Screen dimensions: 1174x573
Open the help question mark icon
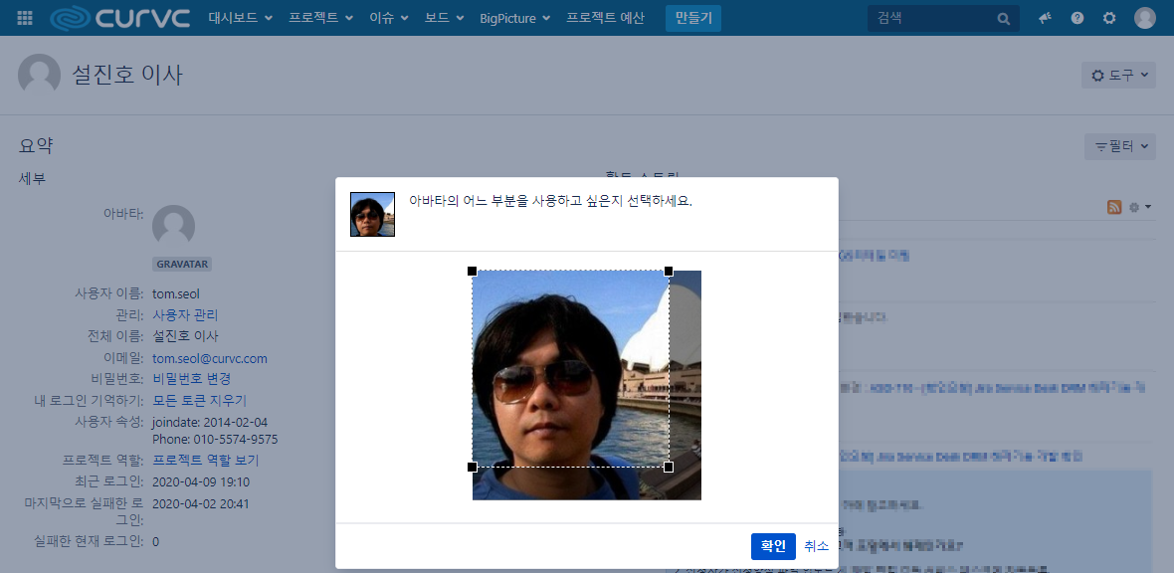pyautogui.click(x=1077, y=18)
